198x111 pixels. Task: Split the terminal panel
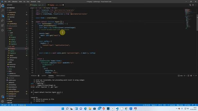point(188,76)
